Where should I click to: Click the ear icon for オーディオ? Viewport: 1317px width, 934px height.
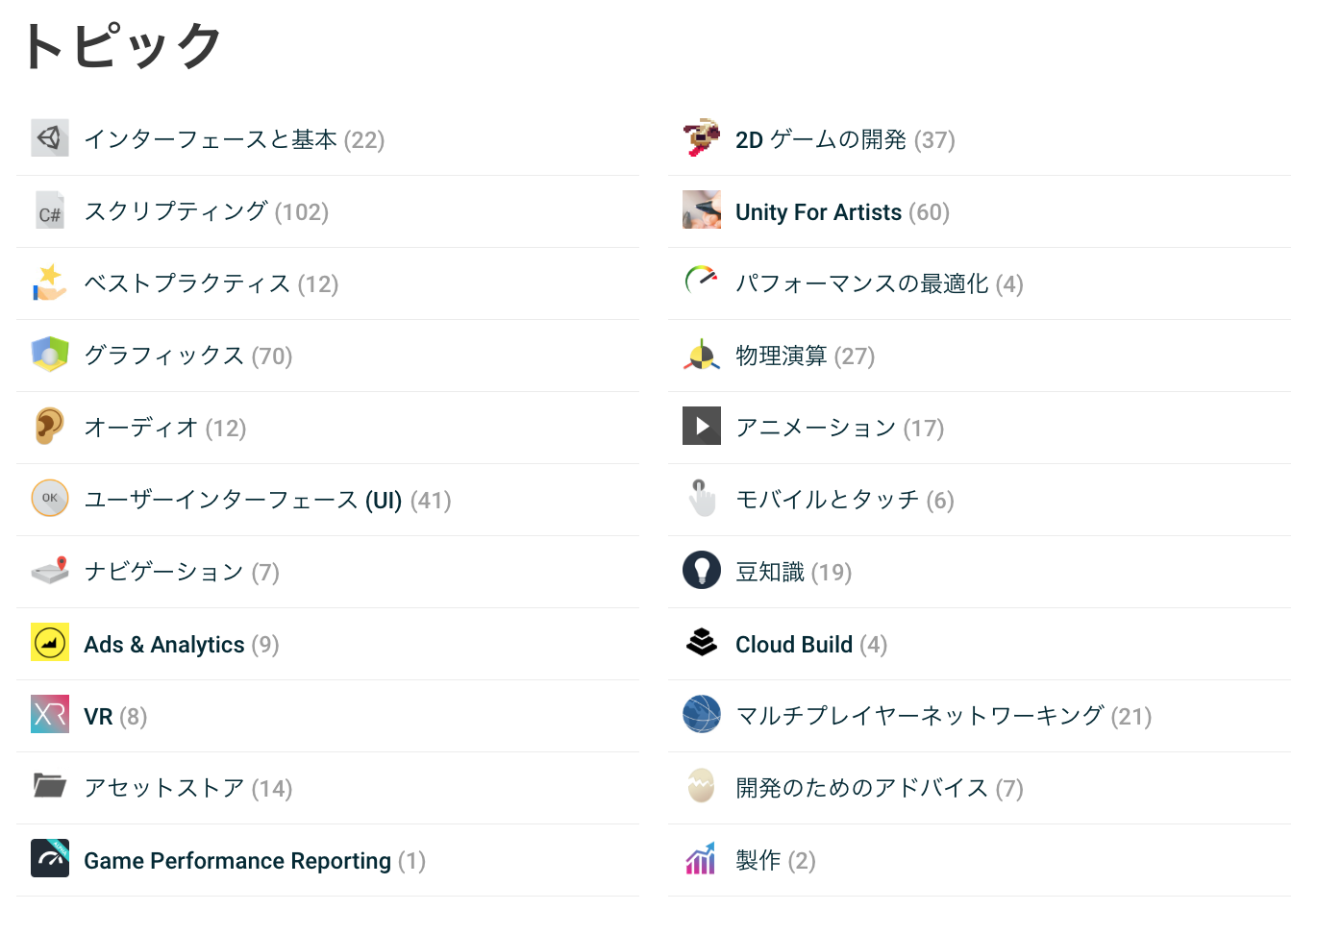[x=50, y=427]
